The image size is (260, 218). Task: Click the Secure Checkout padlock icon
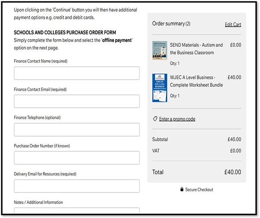pyautogui.click(x=182, y=189)
